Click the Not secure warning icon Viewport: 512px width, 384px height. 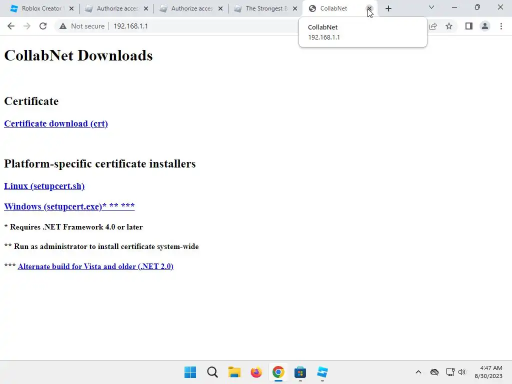(63, 26)
